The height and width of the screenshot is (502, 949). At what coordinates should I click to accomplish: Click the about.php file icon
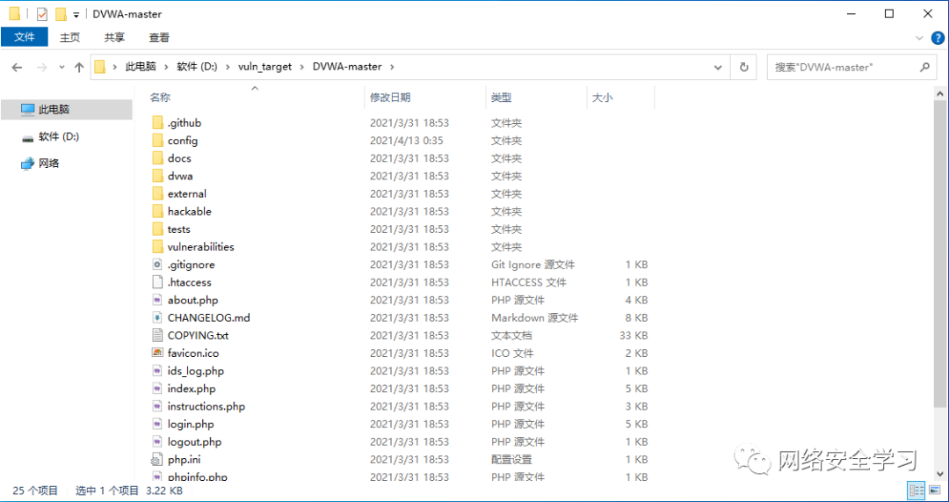(157, 300)
